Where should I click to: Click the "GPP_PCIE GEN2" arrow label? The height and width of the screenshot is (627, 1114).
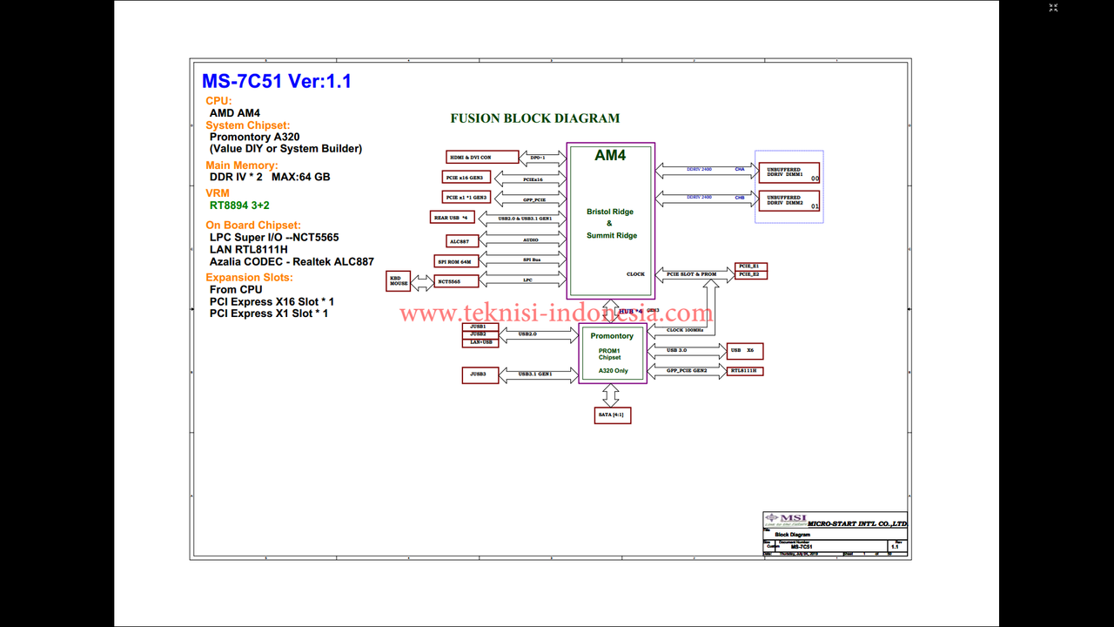pyautogui.click(x=687, y=371)
